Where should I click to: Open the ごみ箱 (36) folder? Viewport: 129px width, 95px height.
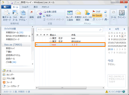click(11, 62)
